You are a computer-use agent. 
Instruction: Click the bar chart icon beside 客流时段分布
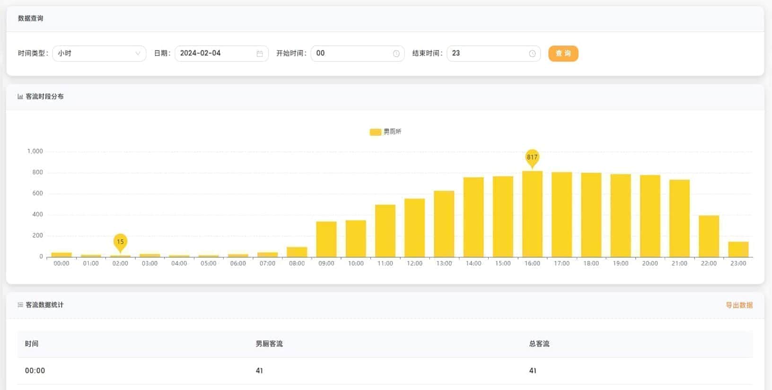[20, 96]
